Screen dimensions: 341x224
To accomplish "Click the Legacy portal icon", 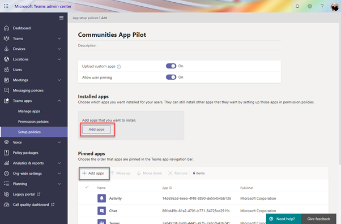I will [x=7, y=194].
